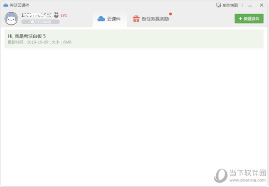The width and height of the screenshot is (269, 187).
Task: Close the 希沃云课件 window
Action: click(262, 5)
